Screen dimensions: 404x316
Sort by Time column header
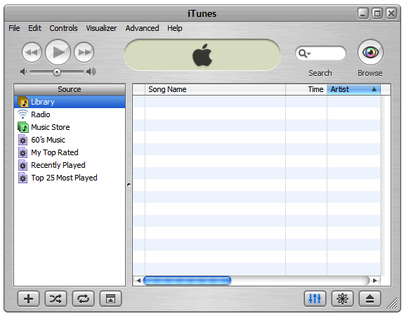coord(306,89)
